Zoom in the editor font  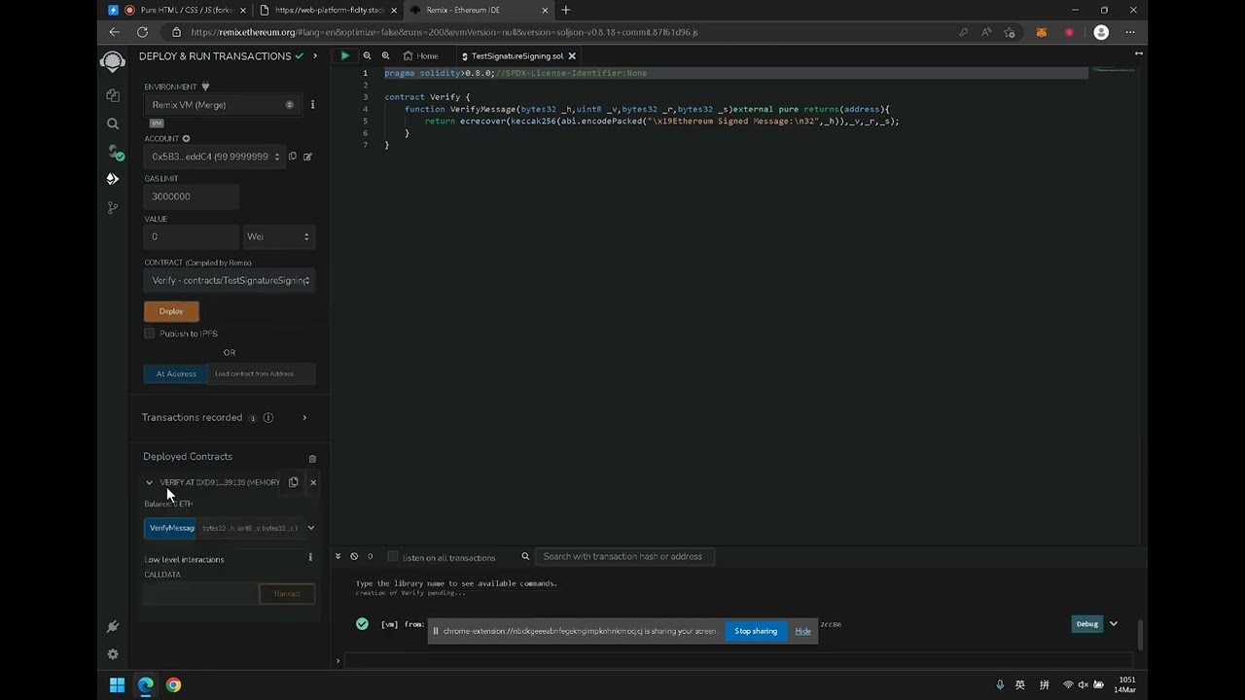coord(385,56)
